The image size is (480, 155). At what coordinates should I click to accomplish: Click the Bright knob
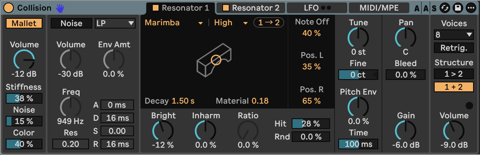tap(163, 131)
